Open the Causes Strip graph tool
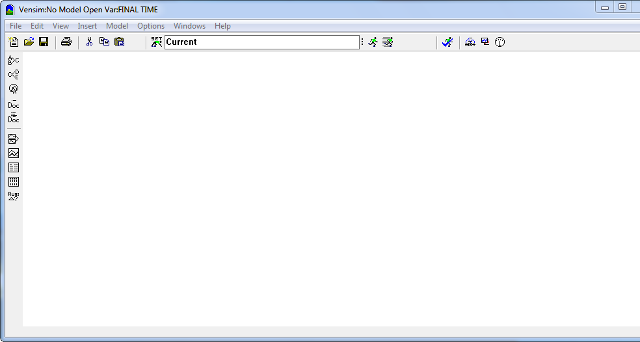This screenshot has width=640, height=342. tap(13, 139)
